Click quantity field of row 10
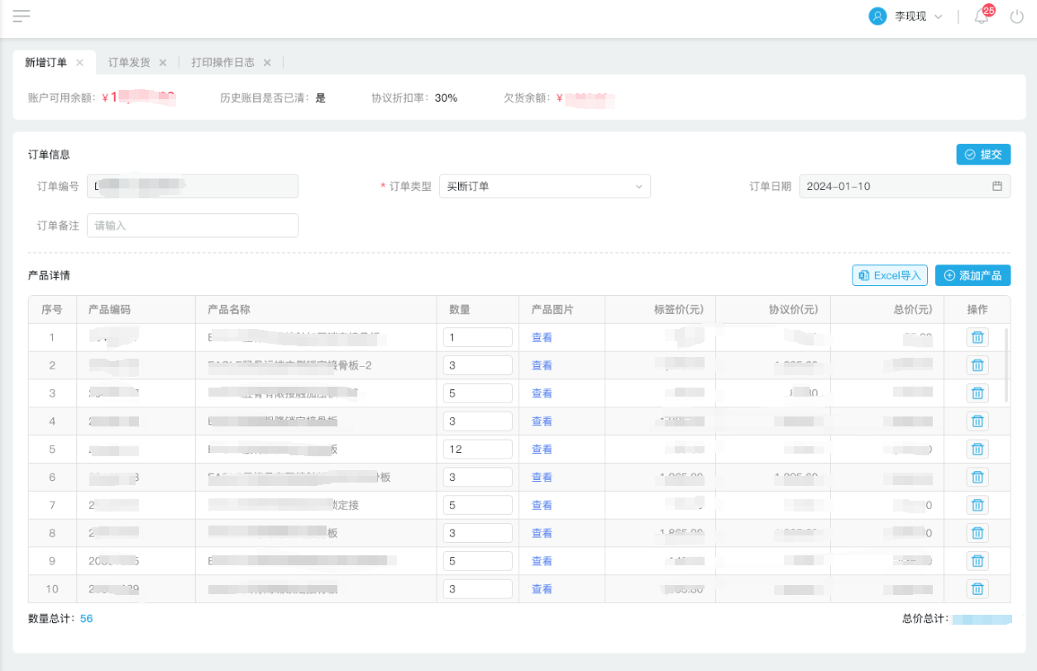The image size is (1037, 671). pos(478,589)
